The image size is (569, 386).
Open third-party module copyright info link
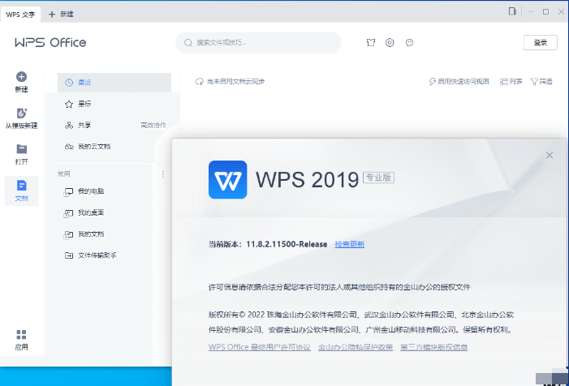pyautogui.click(x=433, y=347)
